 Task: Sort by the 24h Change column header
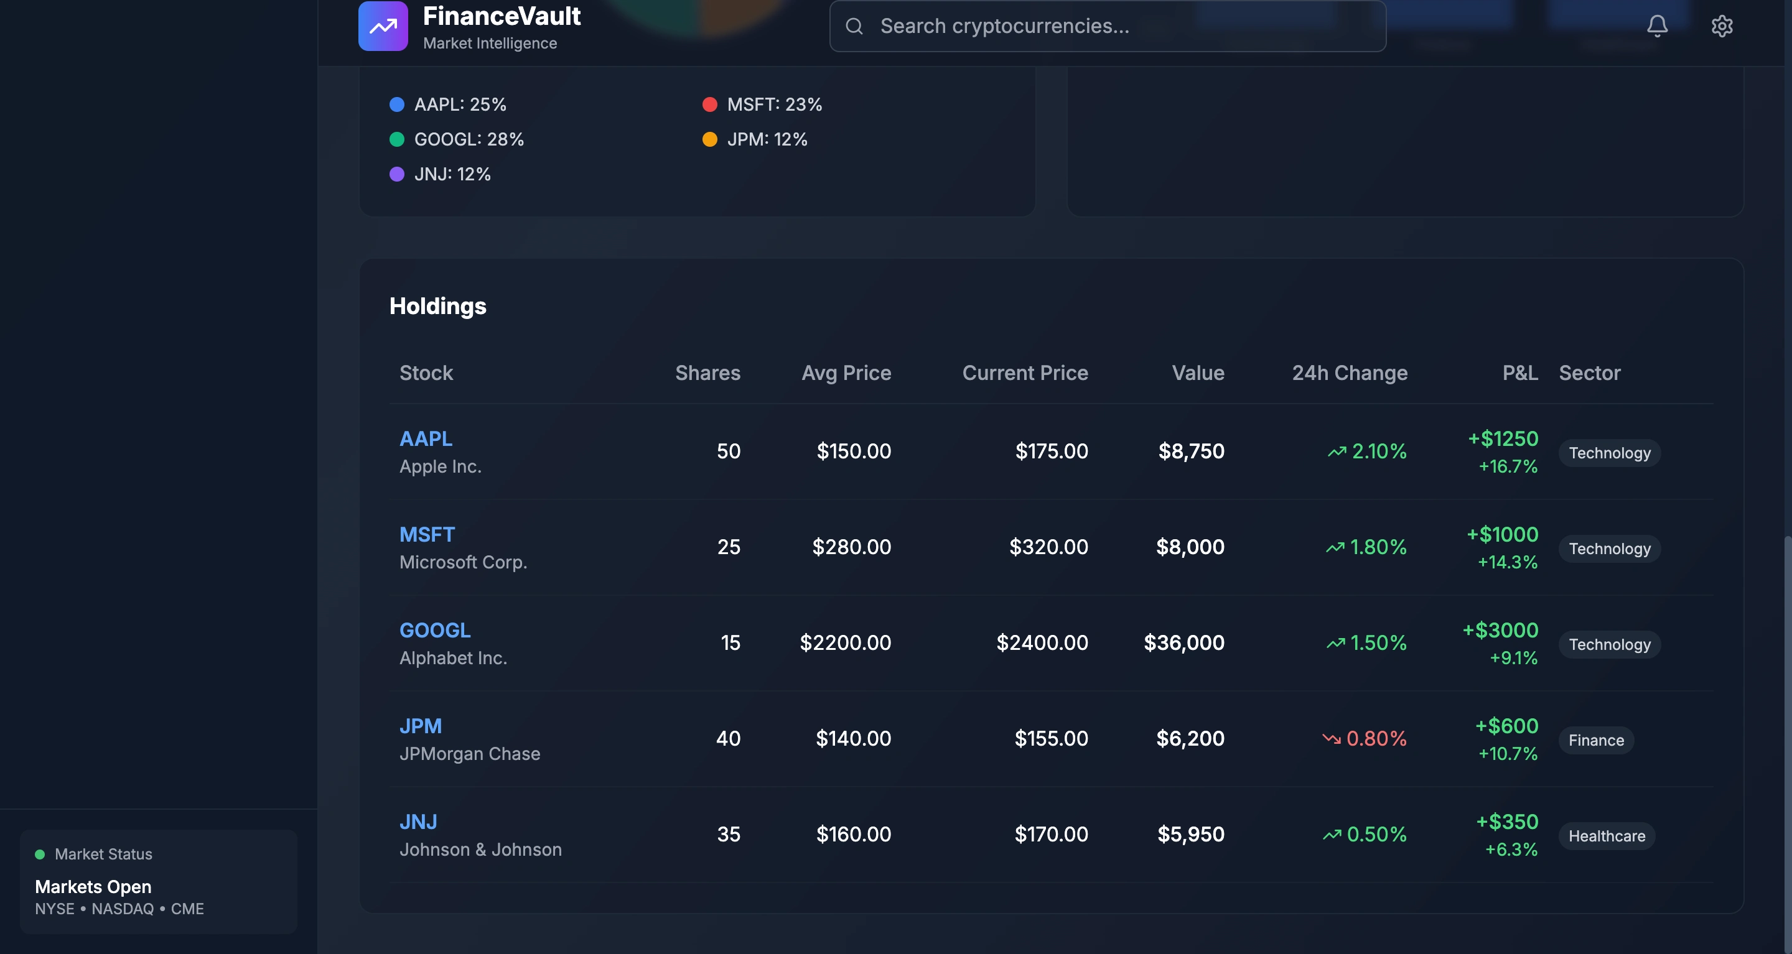click(x=1350, y=373)
